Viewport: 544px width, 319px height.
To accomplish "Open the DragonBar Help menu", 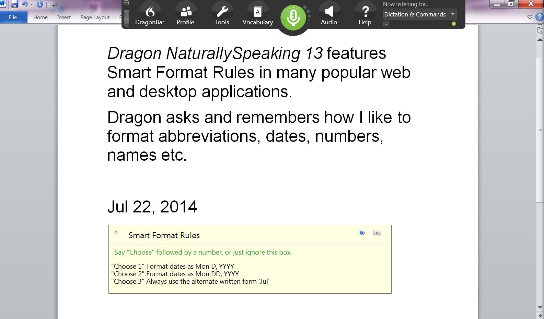I will tap(365, 16).
